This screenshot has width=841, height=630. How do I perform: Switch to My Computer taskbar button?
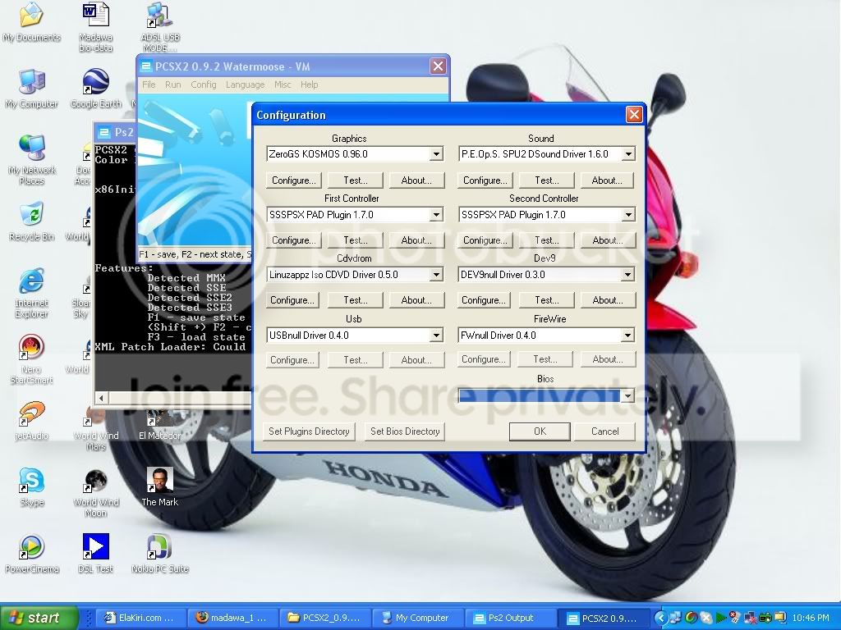(x=416, y=618)
